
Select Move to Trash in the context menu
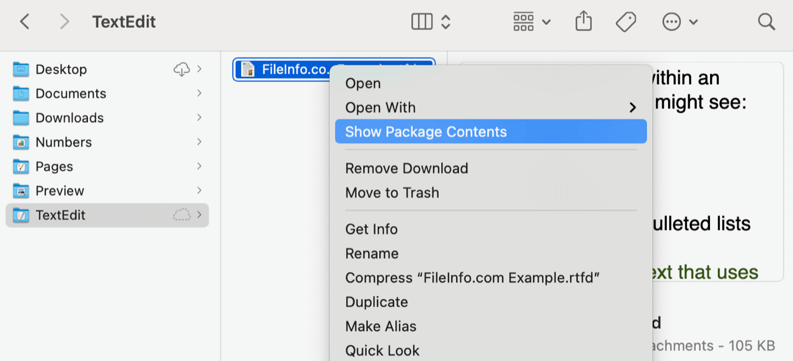tap(392, 193)
